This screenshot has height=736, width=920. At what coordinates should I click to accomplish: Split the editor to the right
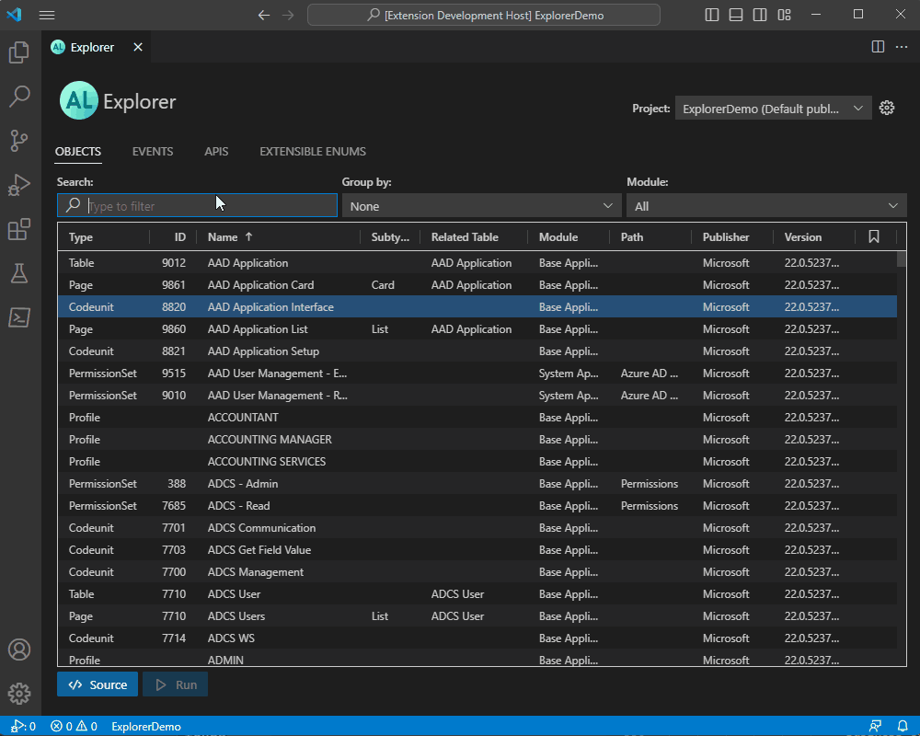click(x=878, y=47)
